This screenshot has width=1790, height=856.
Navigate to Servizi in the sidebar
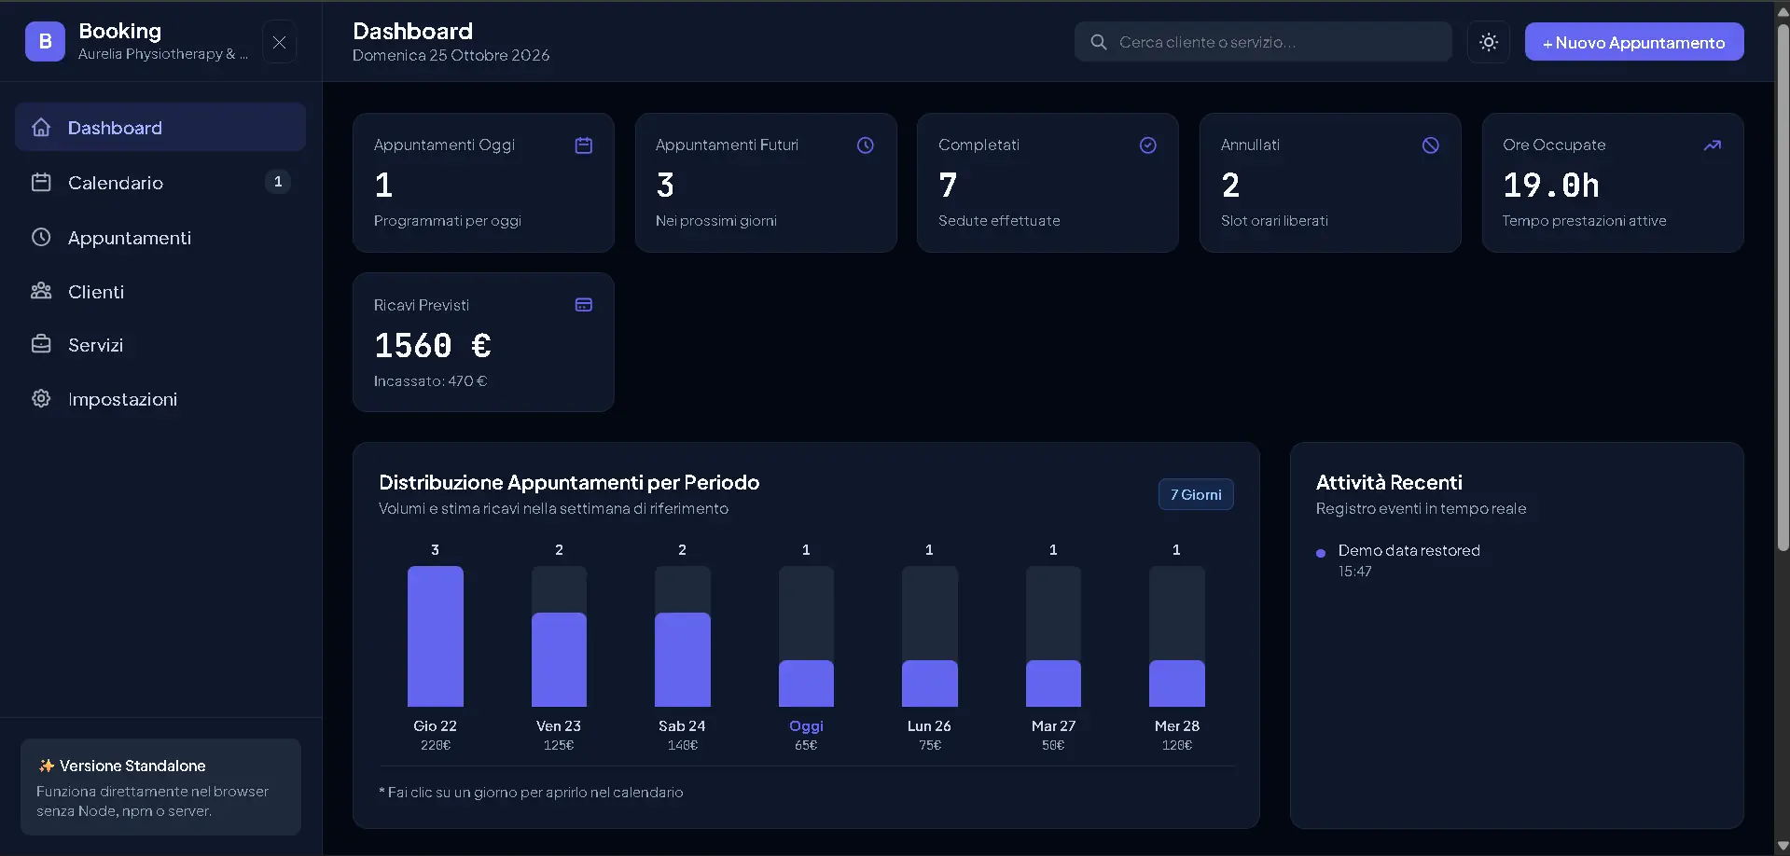click(160, 345)
